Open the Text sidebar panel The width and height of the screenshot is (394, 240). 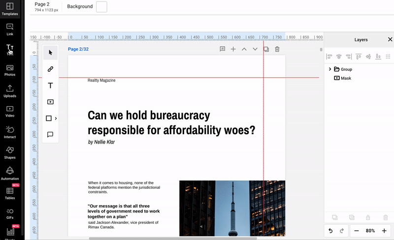[10, 50]
